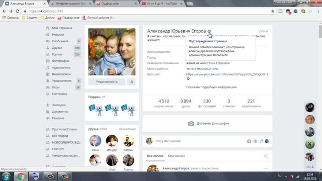The height and width of the screenshot is (181, 322).
Task: Open Группы groups list
Action: (57, 54)
